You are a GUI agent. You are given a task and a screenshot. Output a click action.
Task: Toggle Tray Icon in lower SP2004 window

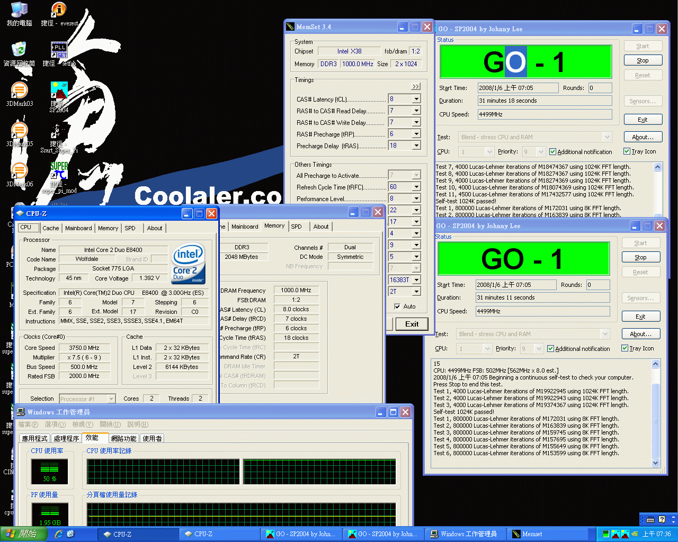(x=625, y=348)
